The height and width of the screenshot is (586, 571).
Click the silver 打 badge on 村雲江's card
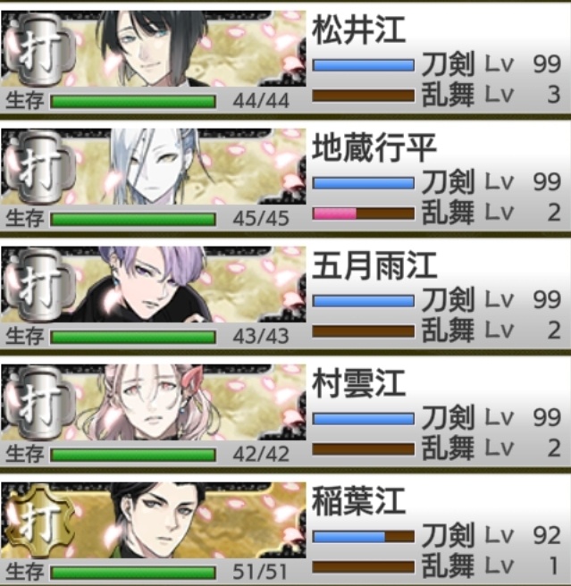(x=40, y=405)
